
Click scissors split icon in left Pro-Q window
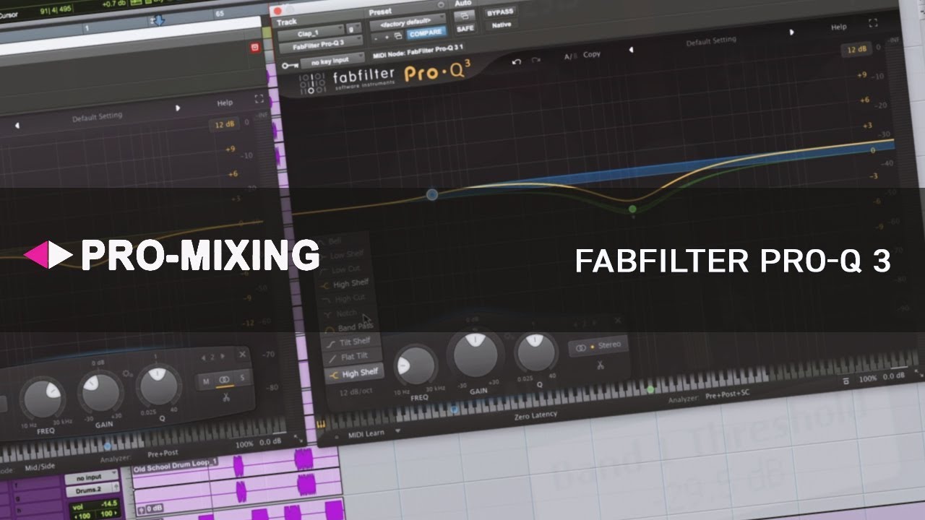click(226, 396)
